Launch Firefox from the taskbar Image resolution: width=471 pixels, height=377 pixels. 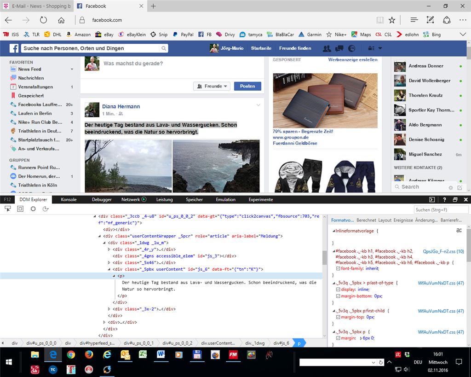point(89,355)
